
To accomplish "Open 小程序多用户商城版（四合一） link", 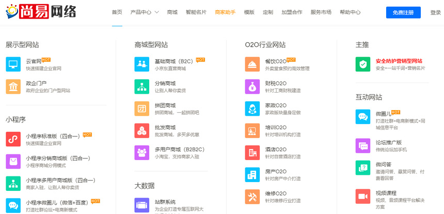I will [61, 180].
